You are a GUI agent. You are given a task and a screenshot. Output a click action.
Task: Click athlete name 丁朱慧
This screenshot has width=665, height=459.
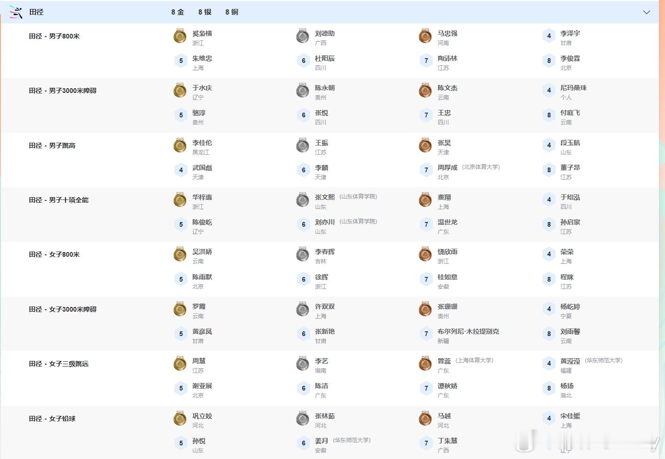pos(447,441)
